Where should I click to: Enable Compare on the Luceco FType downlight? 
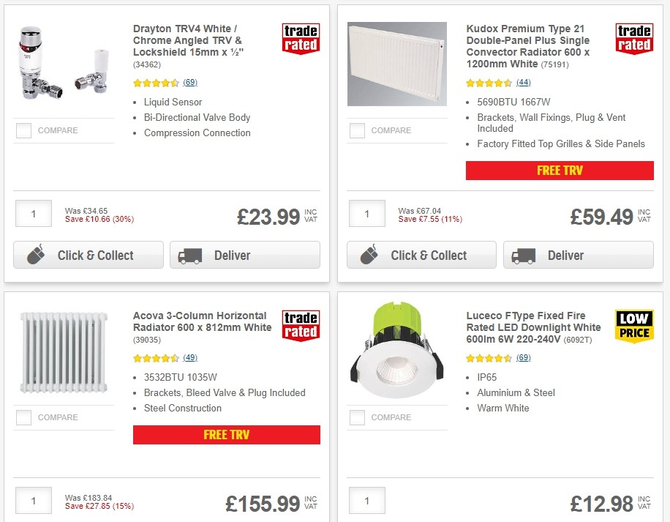click(x=357, y=417)
